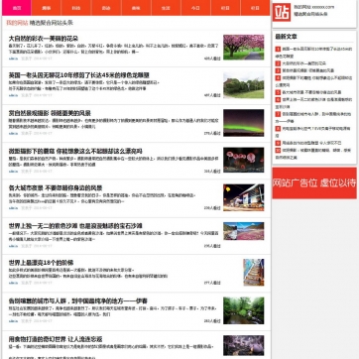
Task: Open the pink highlighted 首页 nav tab
Action: (17, 8)
